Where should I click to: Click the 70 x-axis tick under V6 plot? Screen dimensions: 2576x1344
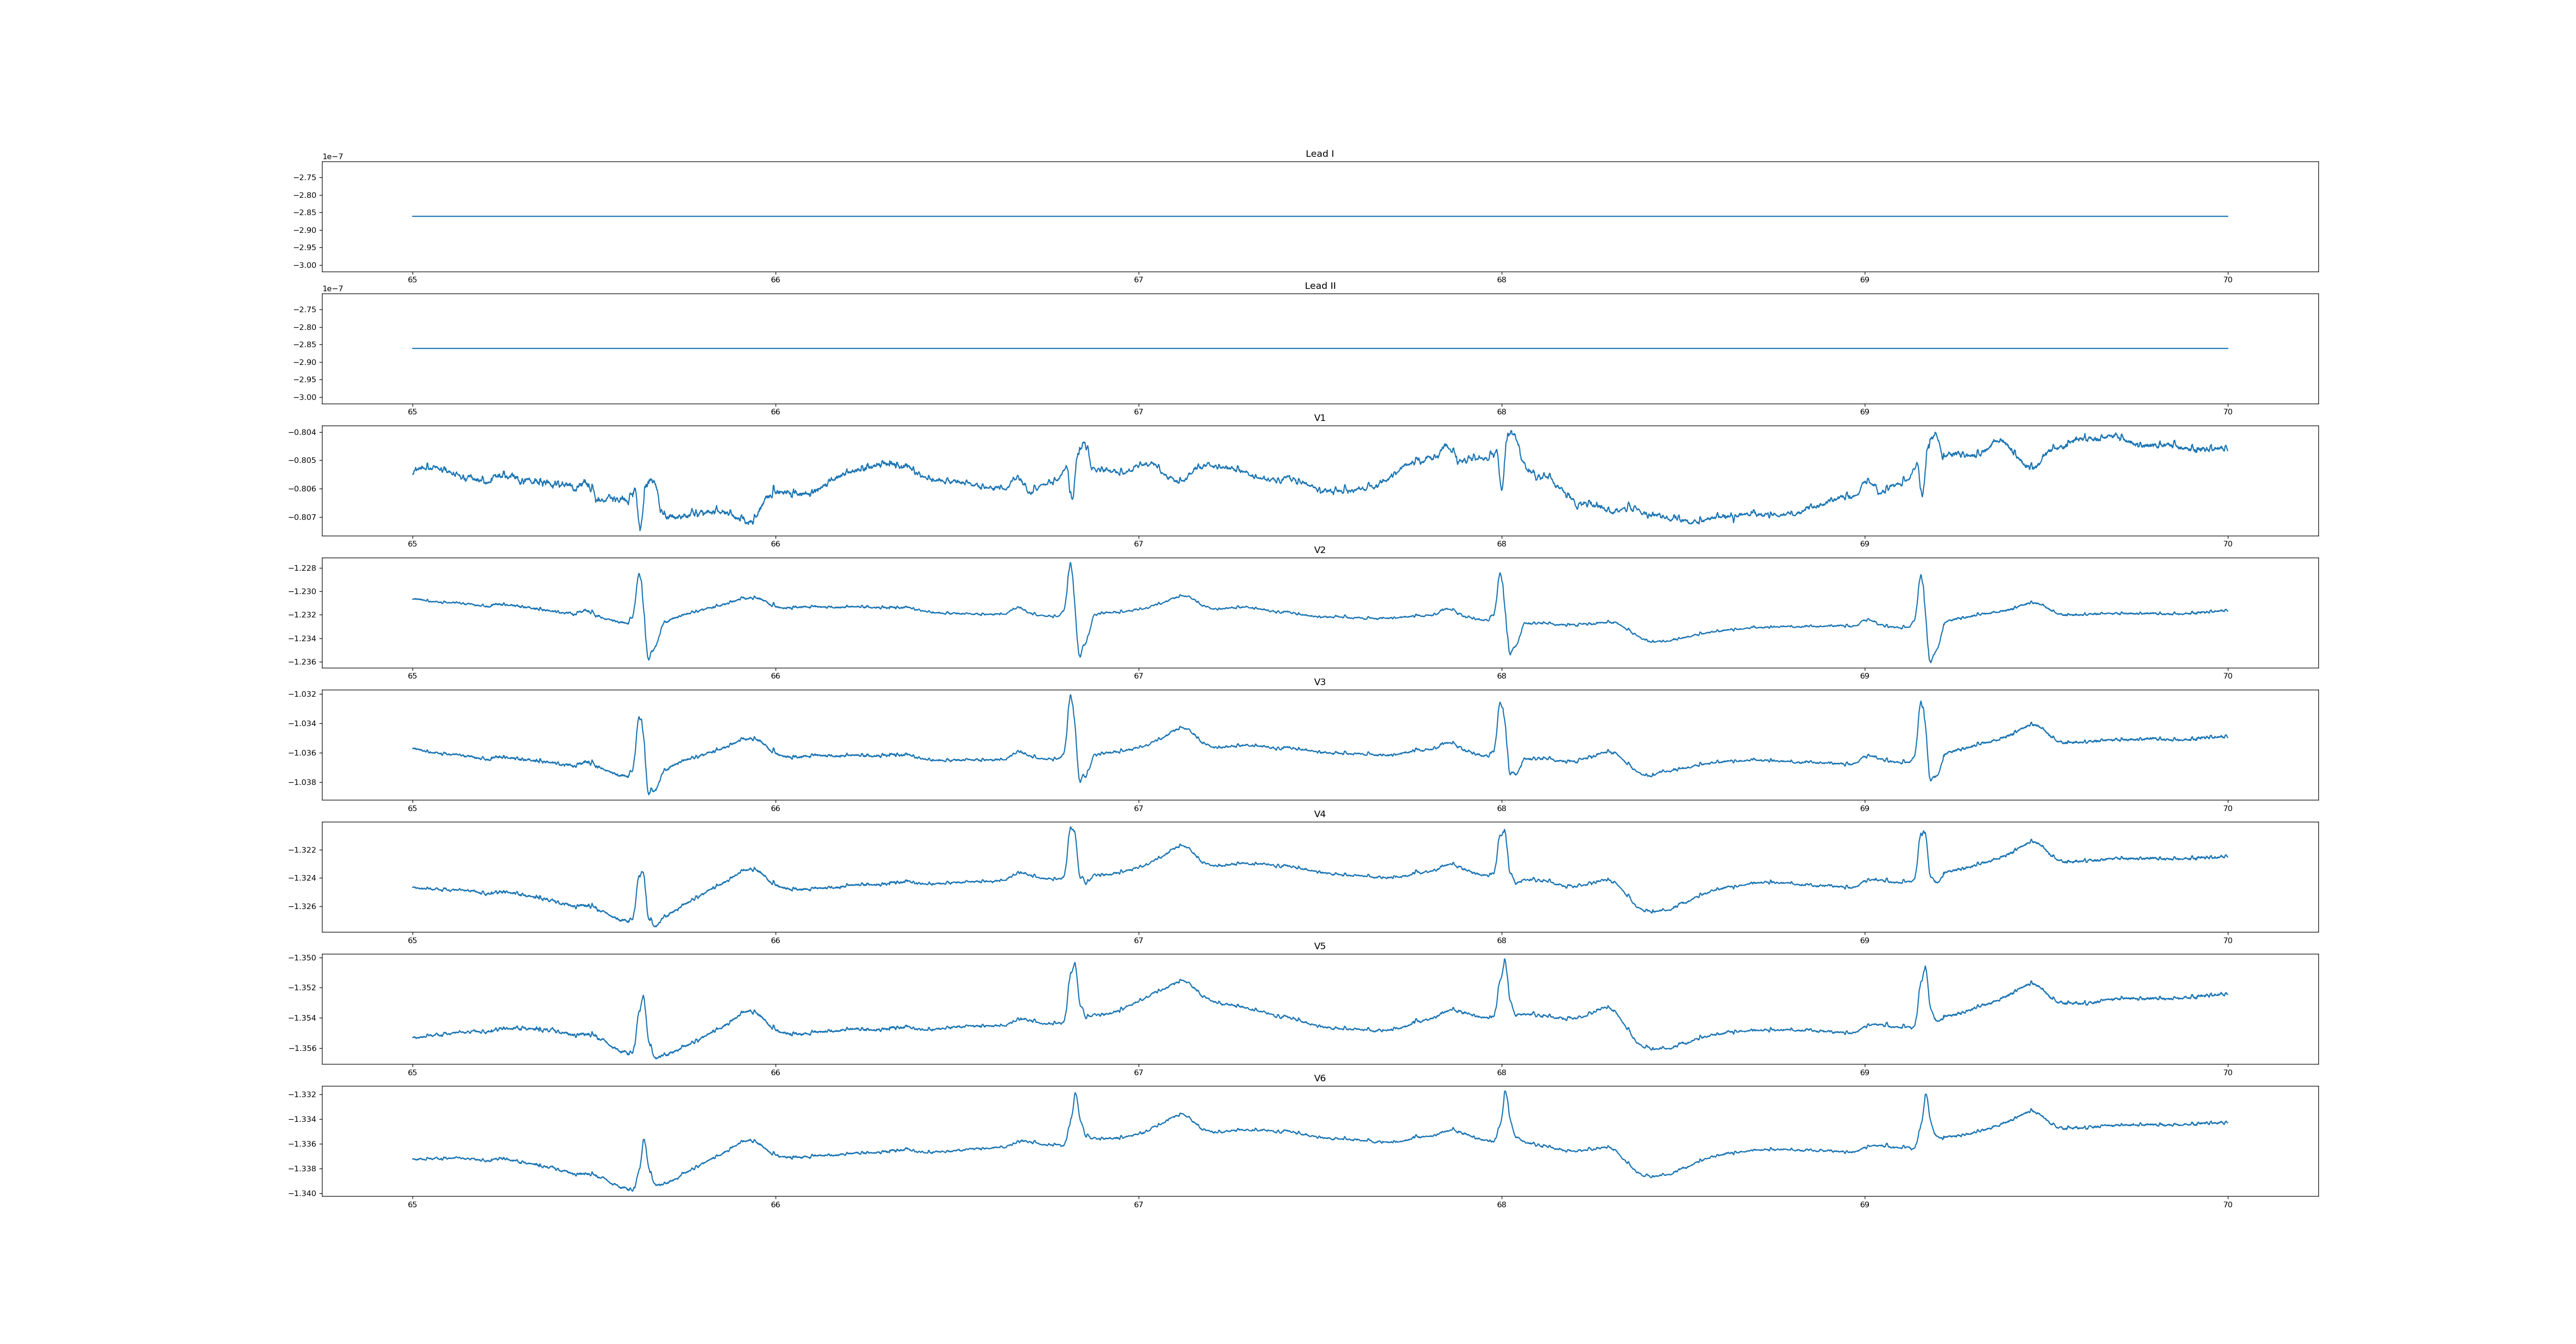coord(2227,1205)
